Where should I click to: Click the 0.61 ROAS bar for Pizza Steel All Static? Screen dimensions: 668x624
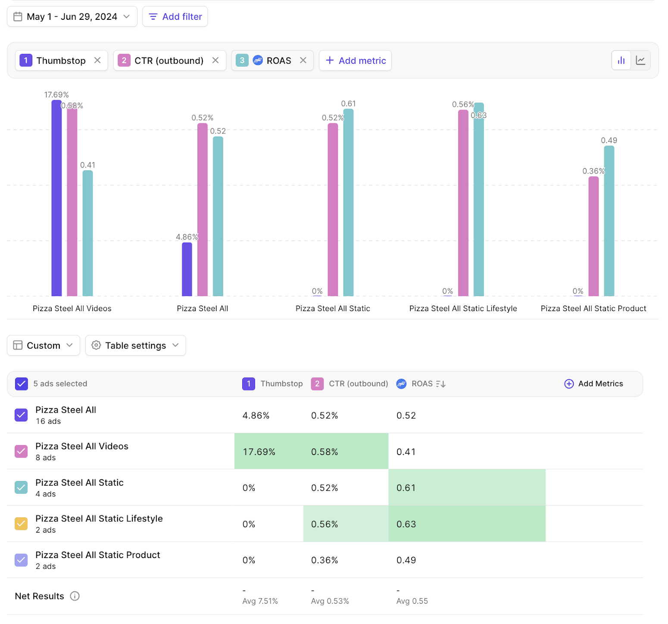[x=348, y=203]
